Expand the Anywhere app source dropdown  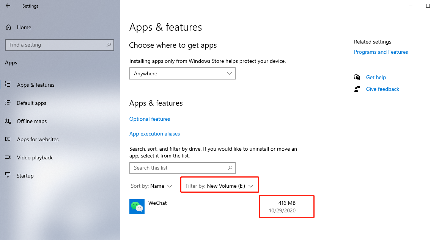[x=182, y=73]
